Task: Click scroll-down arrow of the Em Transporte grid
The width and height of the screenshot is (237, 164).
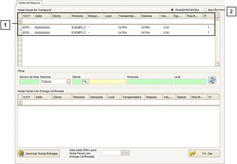Action: (x=217, y=64)
